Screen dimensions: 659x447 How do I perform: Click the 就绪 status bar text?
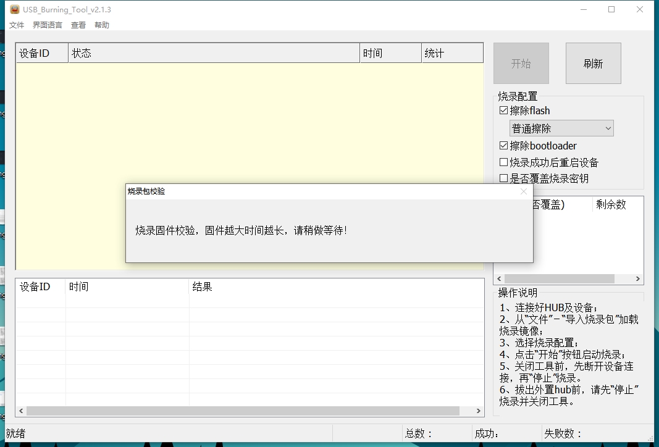point(15,433)
